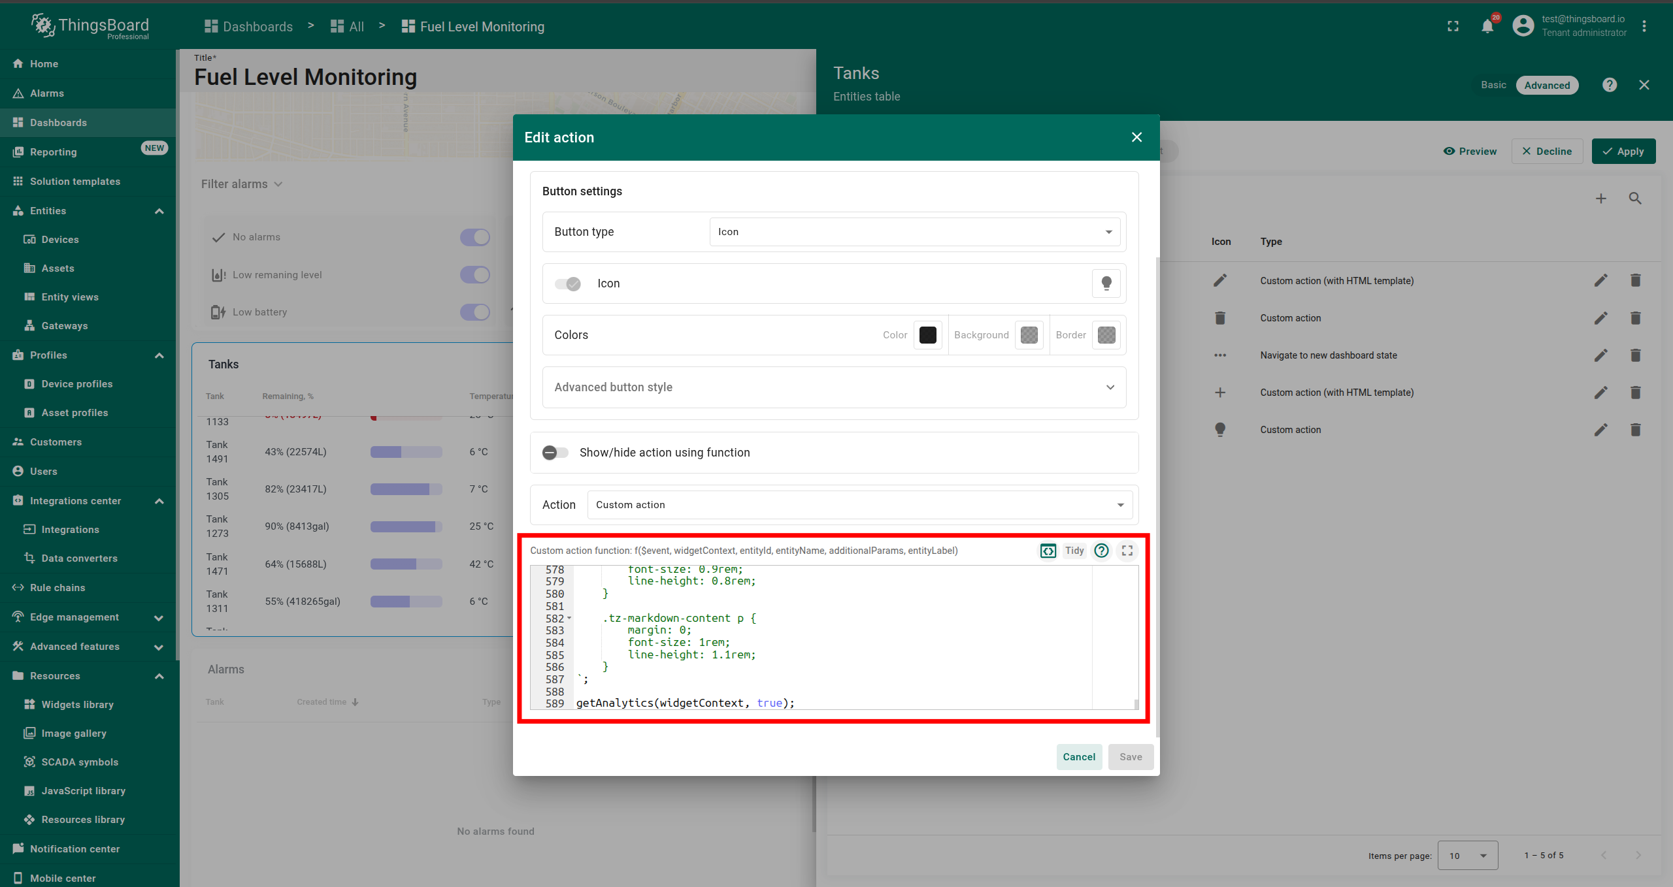This screenshot has height=887, width=1673.
Task: Switch to Basic mode tab
Action: coord(1493,85)
